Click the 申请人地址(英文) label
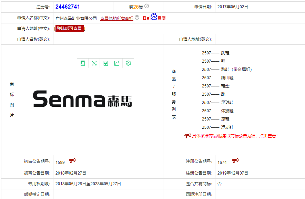The height and width of the screenshot is (199, 305). pos(196,39)
